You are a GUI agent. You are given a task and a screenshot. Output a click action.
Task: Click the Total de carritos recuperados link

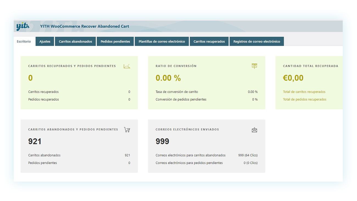pos(304,92)
